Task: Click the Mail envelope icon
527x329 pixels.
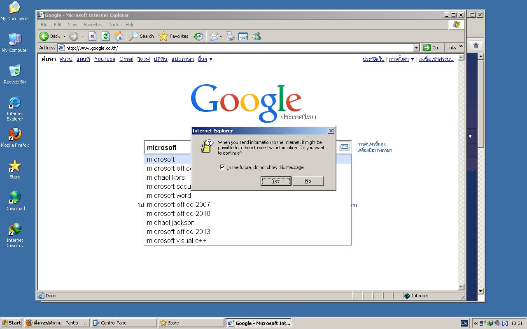Action: coord(214,36)
